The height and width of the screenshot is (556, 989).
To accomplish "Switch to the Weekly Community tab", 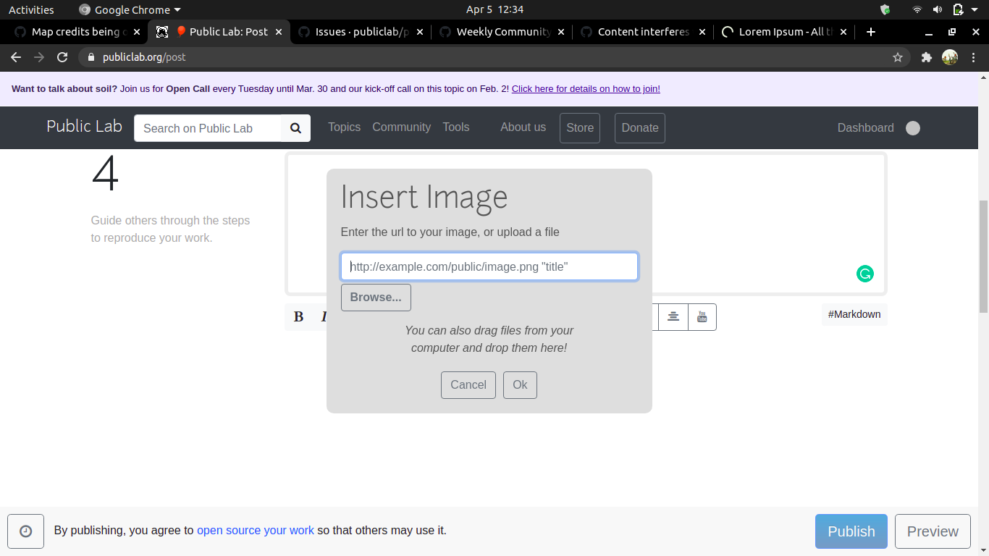I will point(498,31).
